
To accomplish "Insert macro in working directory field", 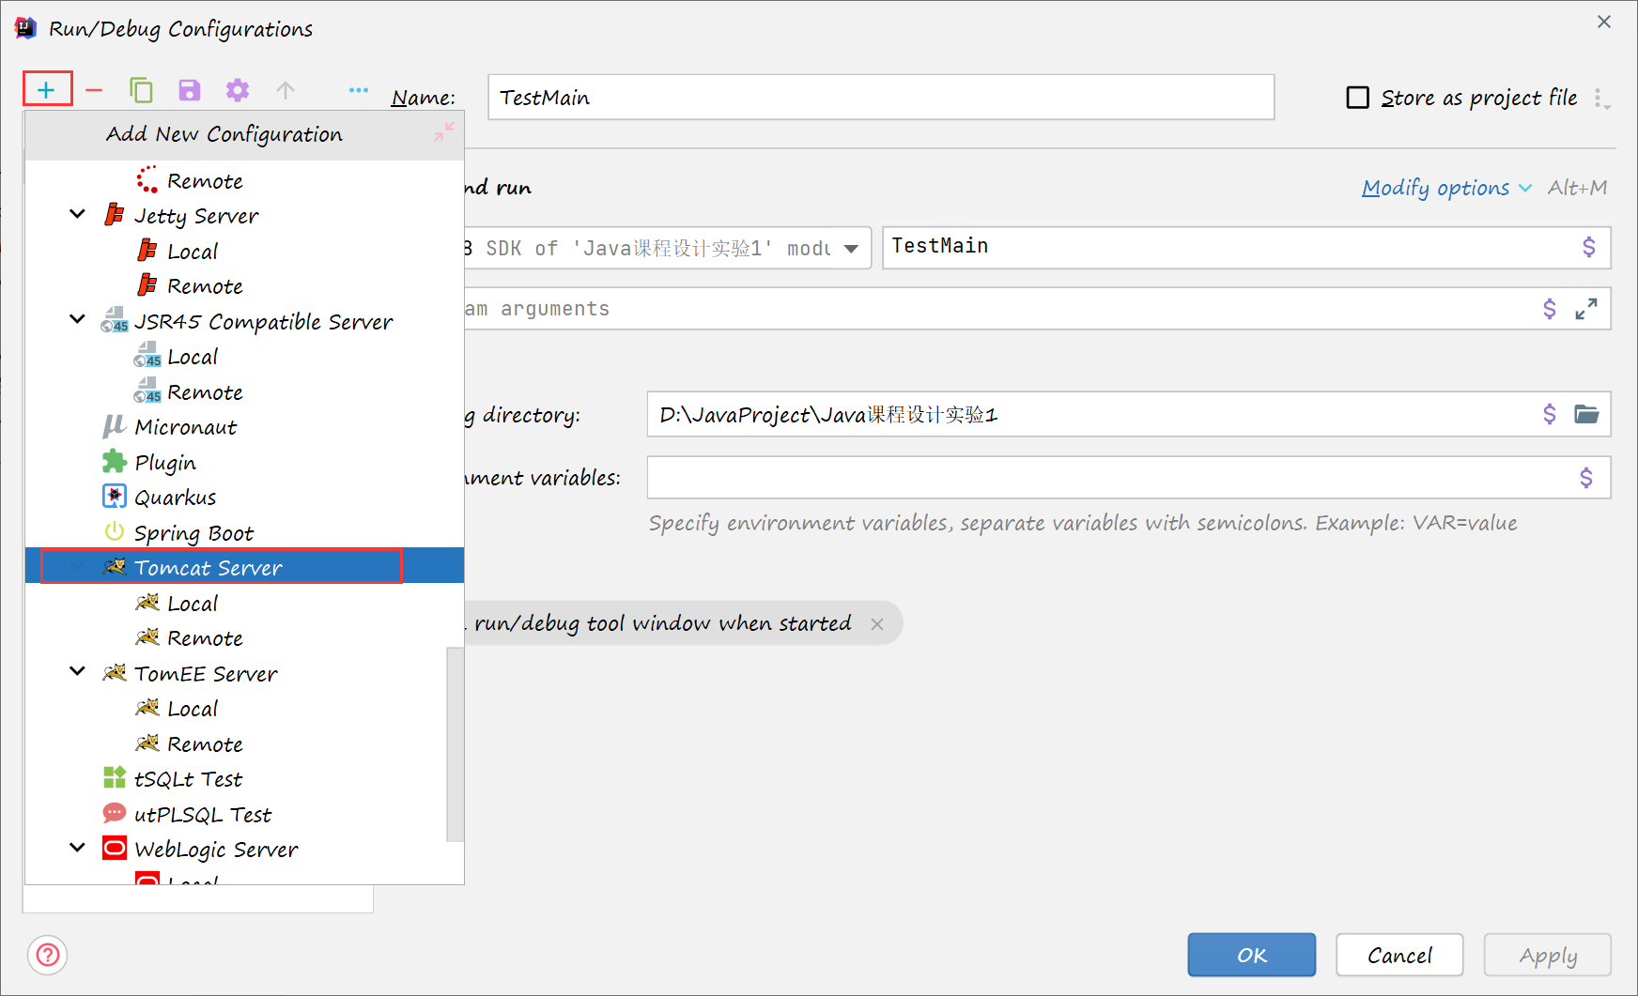I will pos(1550,414).
